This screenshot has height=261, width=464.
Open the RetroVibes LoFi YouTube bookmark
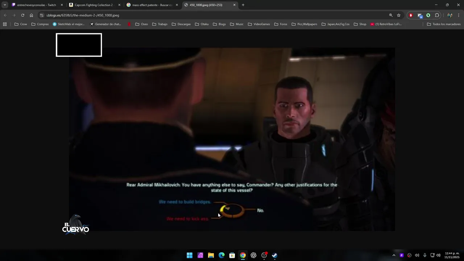click(x=386, y=24)
